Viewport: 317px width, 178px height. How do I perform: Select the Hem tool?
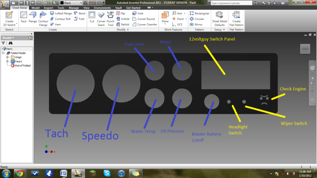pyautogui.click(x=55, y=24)
